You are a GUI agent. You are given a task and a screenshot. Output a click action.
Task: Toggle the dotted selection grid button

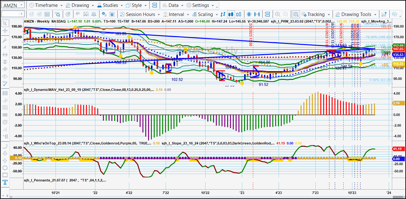pos(296,14)
